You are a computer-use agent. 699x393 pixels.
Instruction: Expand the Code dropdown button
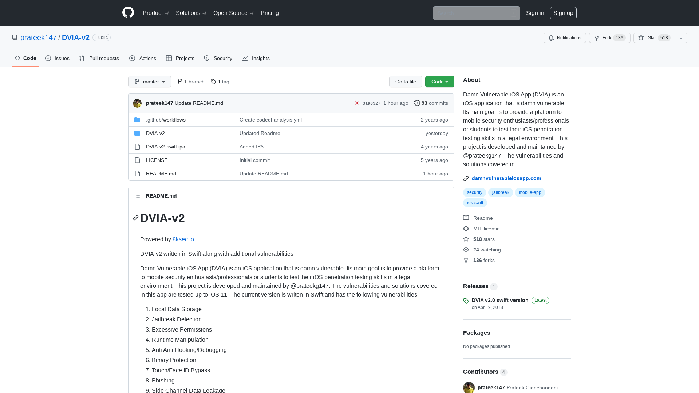(x=439, y=82)
